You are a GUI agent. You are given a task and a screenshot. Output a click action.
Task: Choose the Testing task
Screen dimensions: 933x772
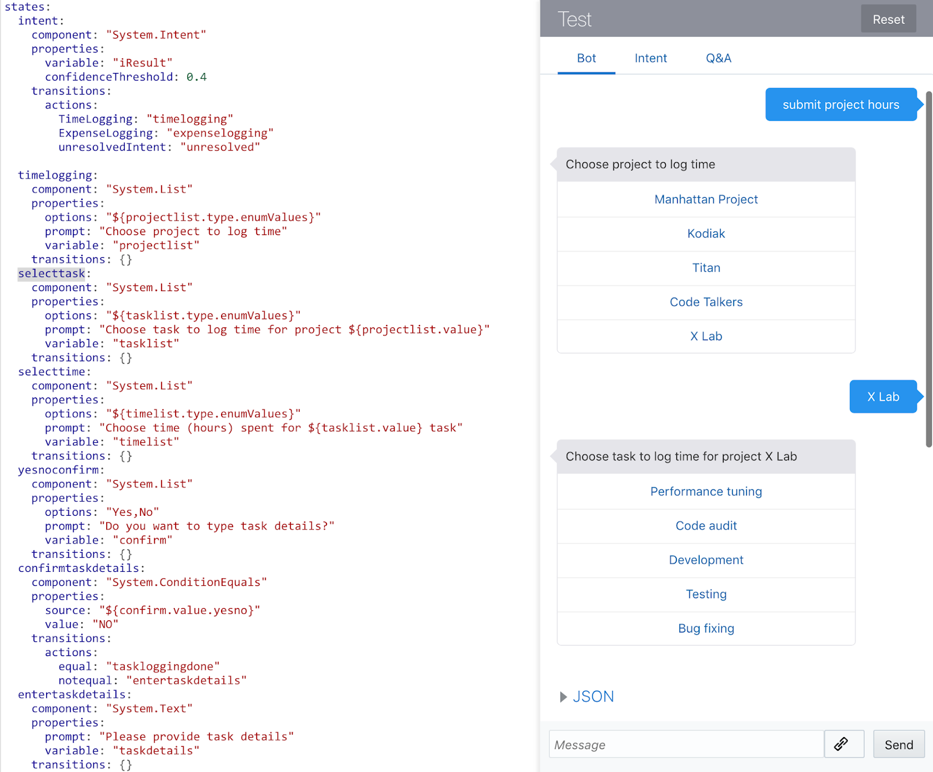pos(706,594)
